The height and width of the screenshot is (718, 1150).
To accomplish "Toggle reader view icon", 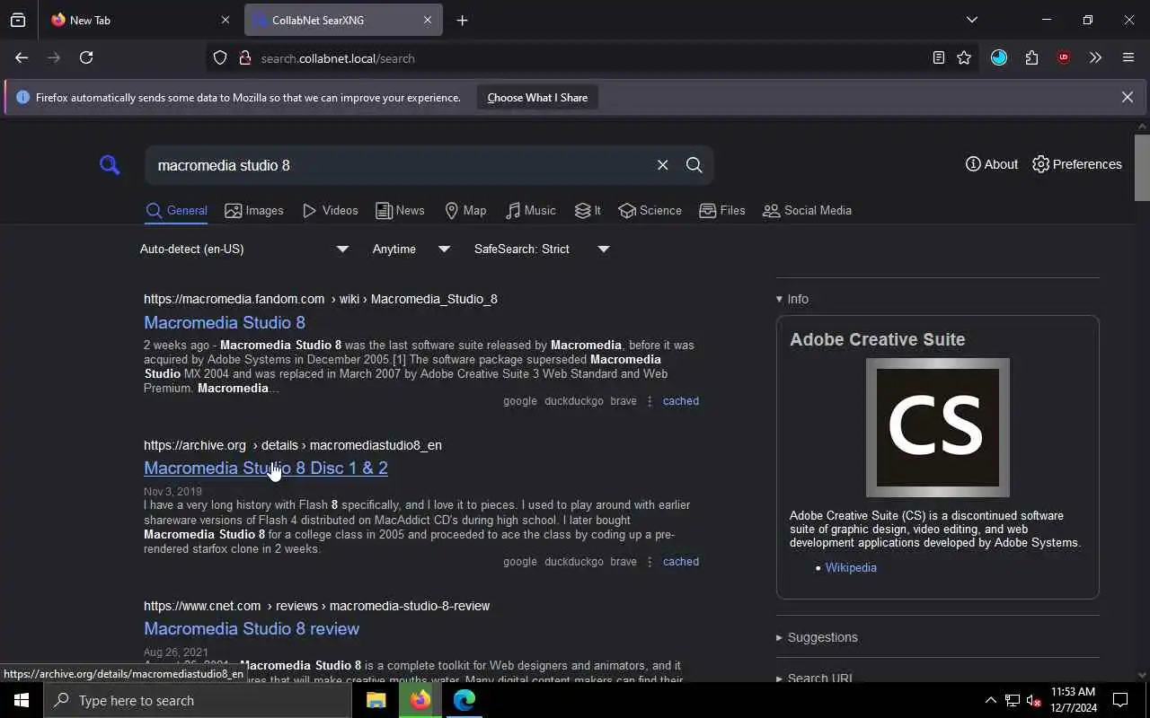I will [x=938, y=57].
